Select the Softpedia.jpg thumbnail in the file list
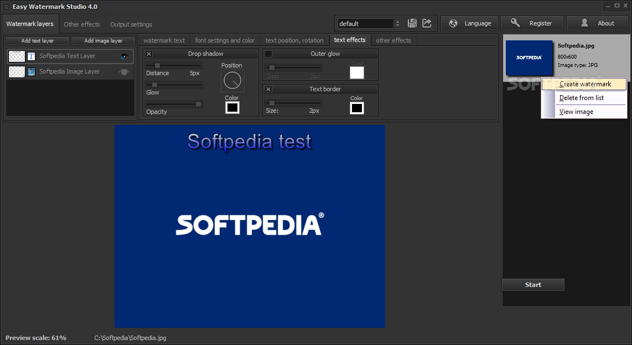The height and width of the screenshot is (345, 632). click(x=529, y=57)
